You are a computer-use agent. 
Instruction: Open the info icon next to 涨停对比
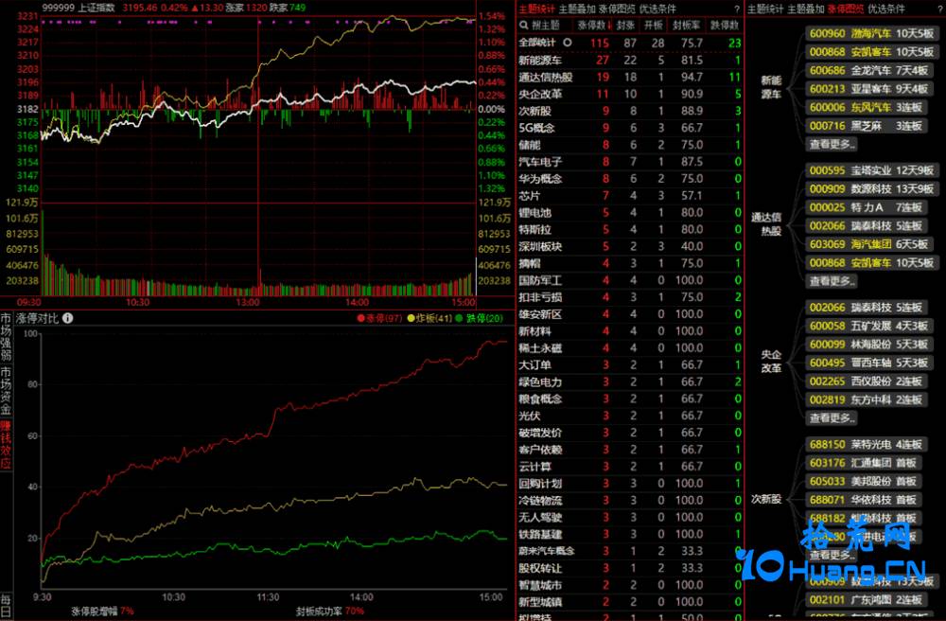tap(67, 318)
